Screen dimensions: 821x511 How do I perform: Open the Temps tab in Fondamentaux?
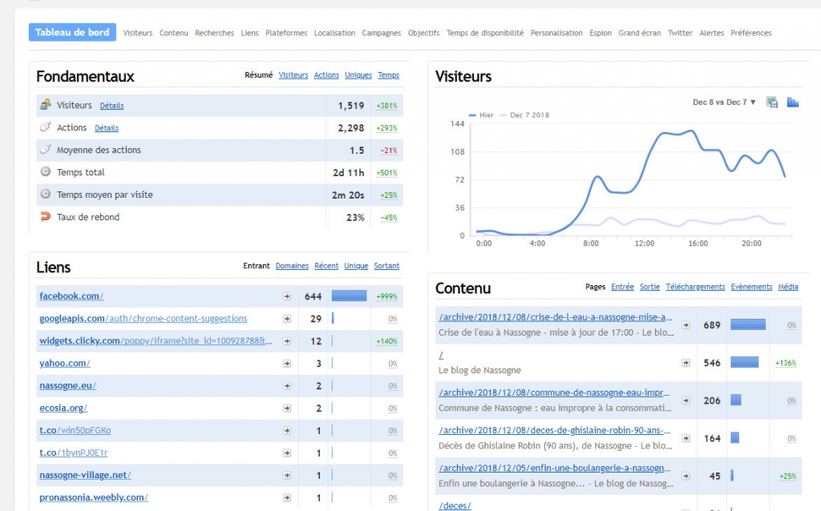[x=389, y=74]
